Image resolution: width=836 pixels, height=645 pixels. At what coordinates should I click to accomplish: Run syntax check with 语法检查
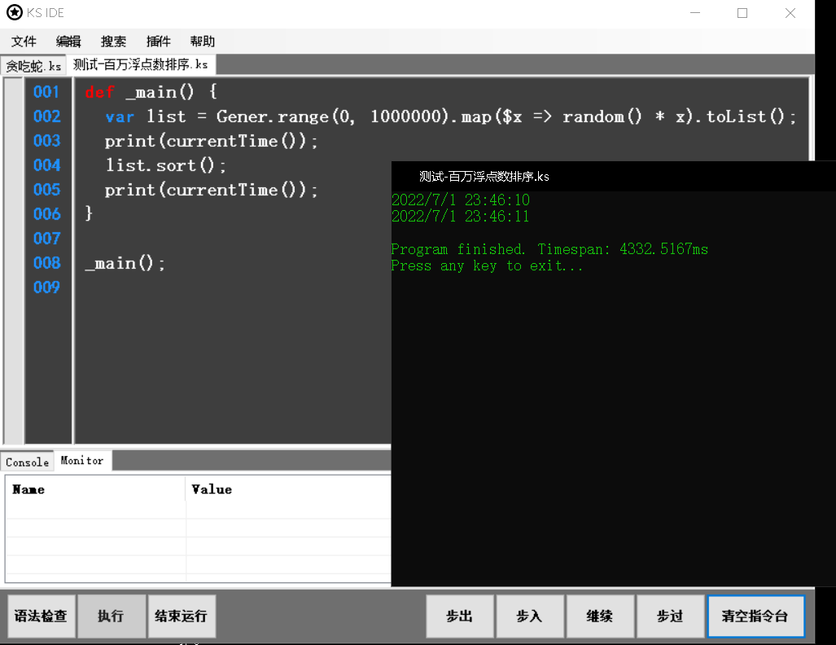41,616
